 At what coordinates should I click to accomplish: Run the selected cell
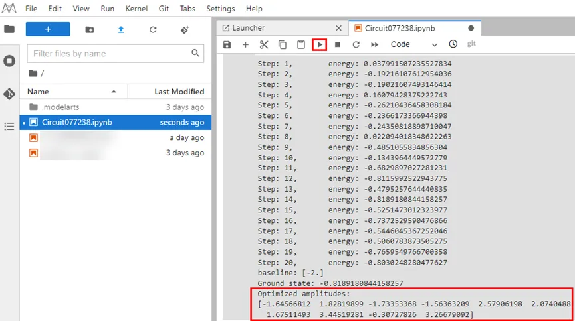coord(320,44)
